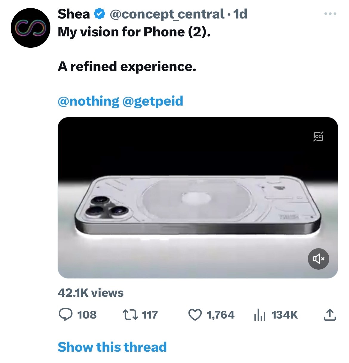Click the share upload icon
This screenshot has height=363, width=349.
click(x=330, y=314)
